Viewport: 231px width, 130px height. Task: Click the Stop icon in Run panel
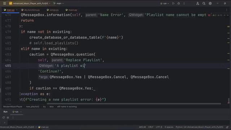(x=8, y=117)
